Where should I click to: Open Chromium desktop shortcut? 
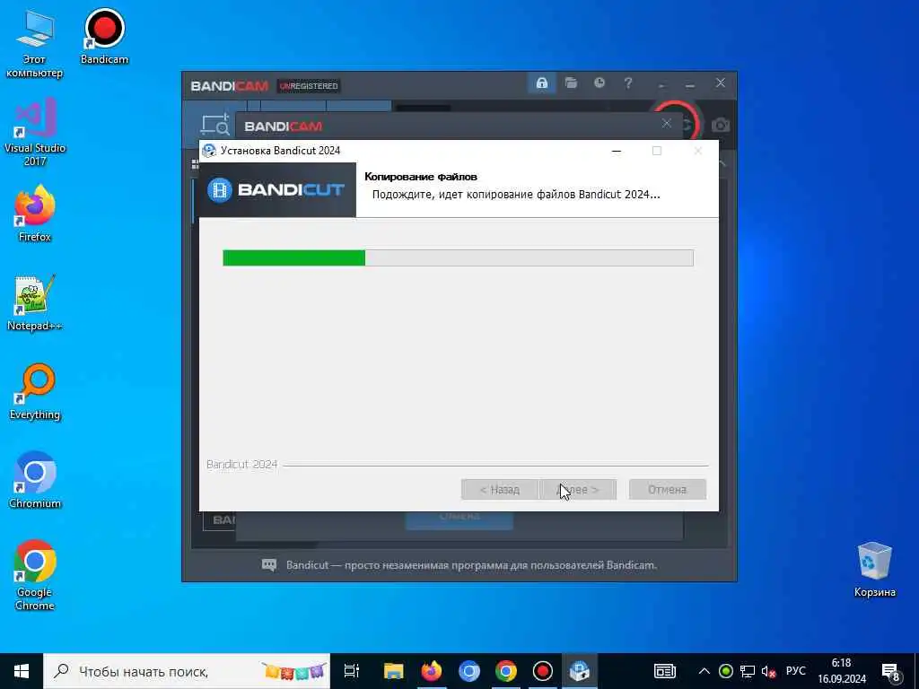pyautogui.click(x=35, y=481)
